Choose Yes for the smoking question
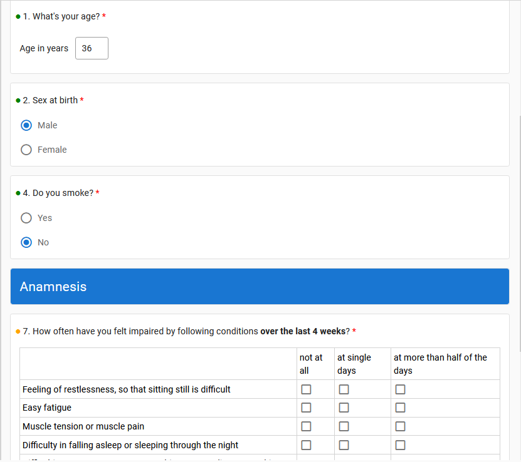The image size is (521, 462). 26,218
